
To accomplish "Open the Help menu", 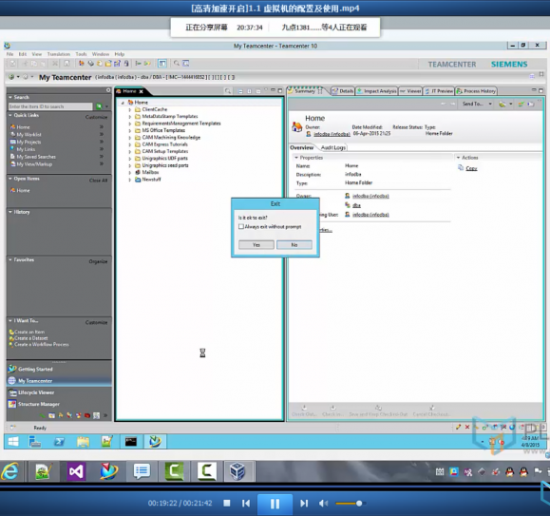I will click(x=120, y=54).
